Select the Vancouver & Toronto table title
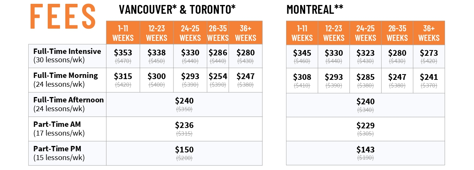Screen dimensions: 474x170 (177, 10)
